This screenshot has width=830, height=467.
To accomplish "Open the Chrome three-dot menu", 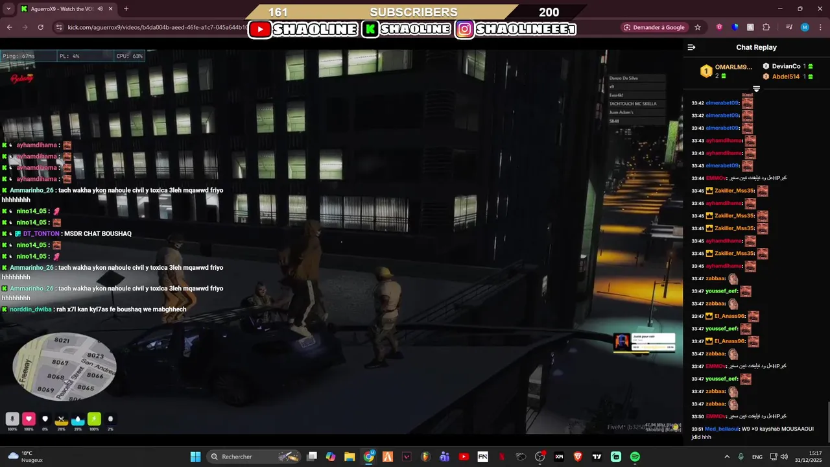I will point(819,27).
